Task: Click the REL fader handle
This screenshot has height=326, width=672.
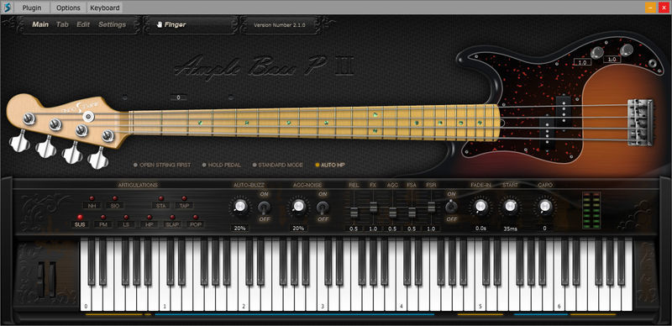Action: (x=354, y=212)
